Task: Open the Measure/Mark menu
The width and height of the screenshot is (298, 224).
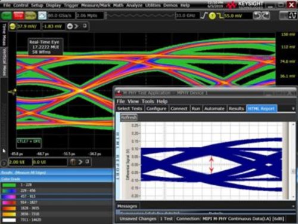Action: point(96,5)
